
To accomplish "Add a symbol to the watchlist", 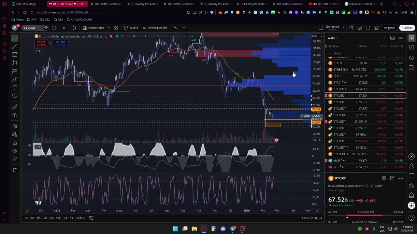I will [x=384, y=38].
